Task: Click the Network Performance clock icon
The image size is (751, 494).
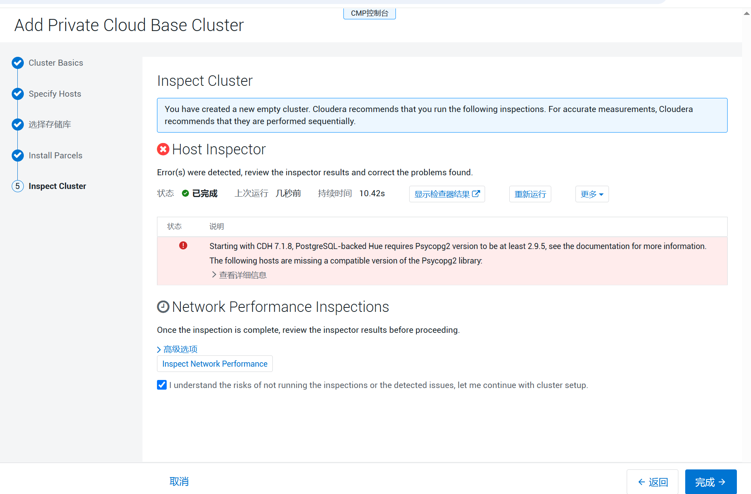Action: point(163,307)
